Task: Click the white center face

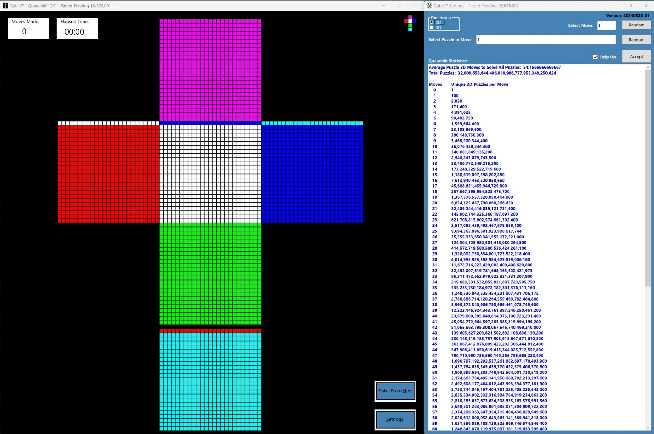Action: coord(210,174)
